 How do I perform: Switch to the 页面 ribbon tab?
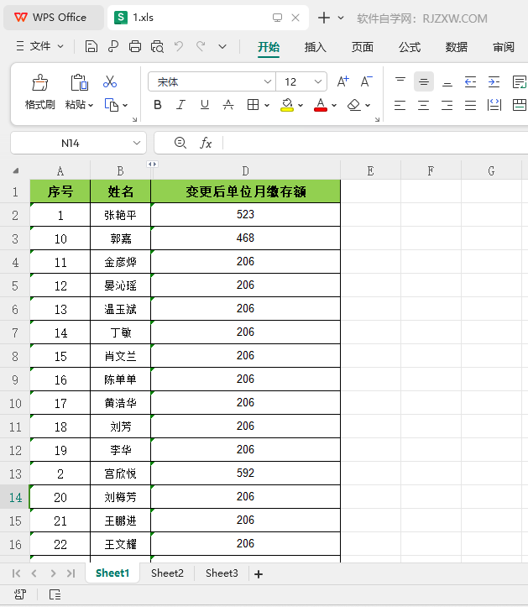[x=363, y=47]
